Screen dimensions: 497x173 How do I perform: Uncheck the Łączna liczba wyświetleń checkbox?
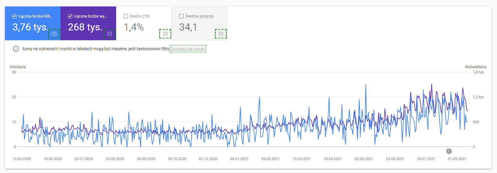(x=70, y=16)
